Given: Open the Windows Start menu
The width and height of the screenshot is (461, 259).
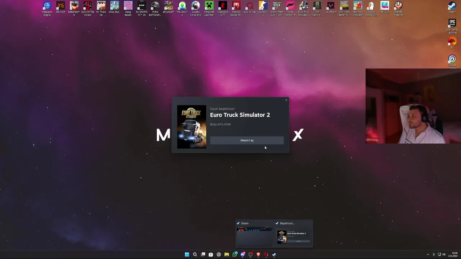Looking at the screenshot, I should [187, 254].
